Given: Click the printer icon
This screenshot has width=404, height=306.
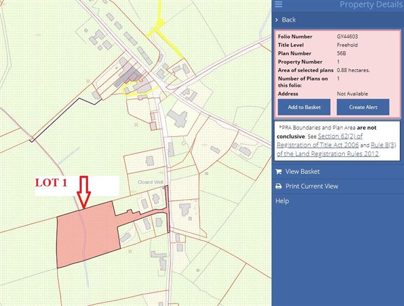Looking at the screenshot, I should 279,186.
